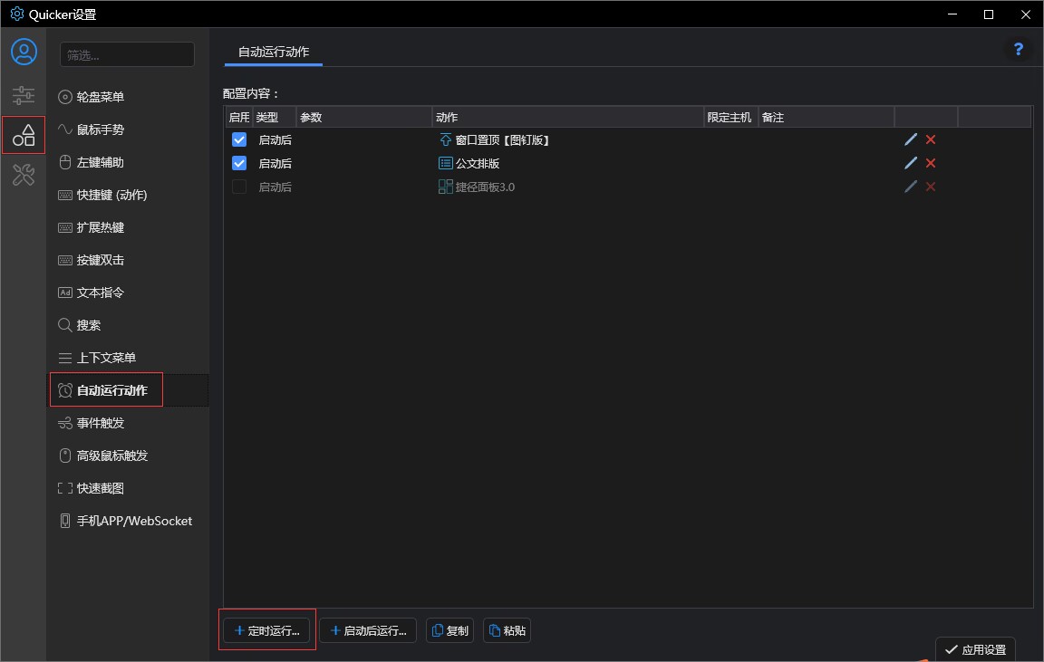
Task: Click the 动作 column header
Action: [568, 118]
